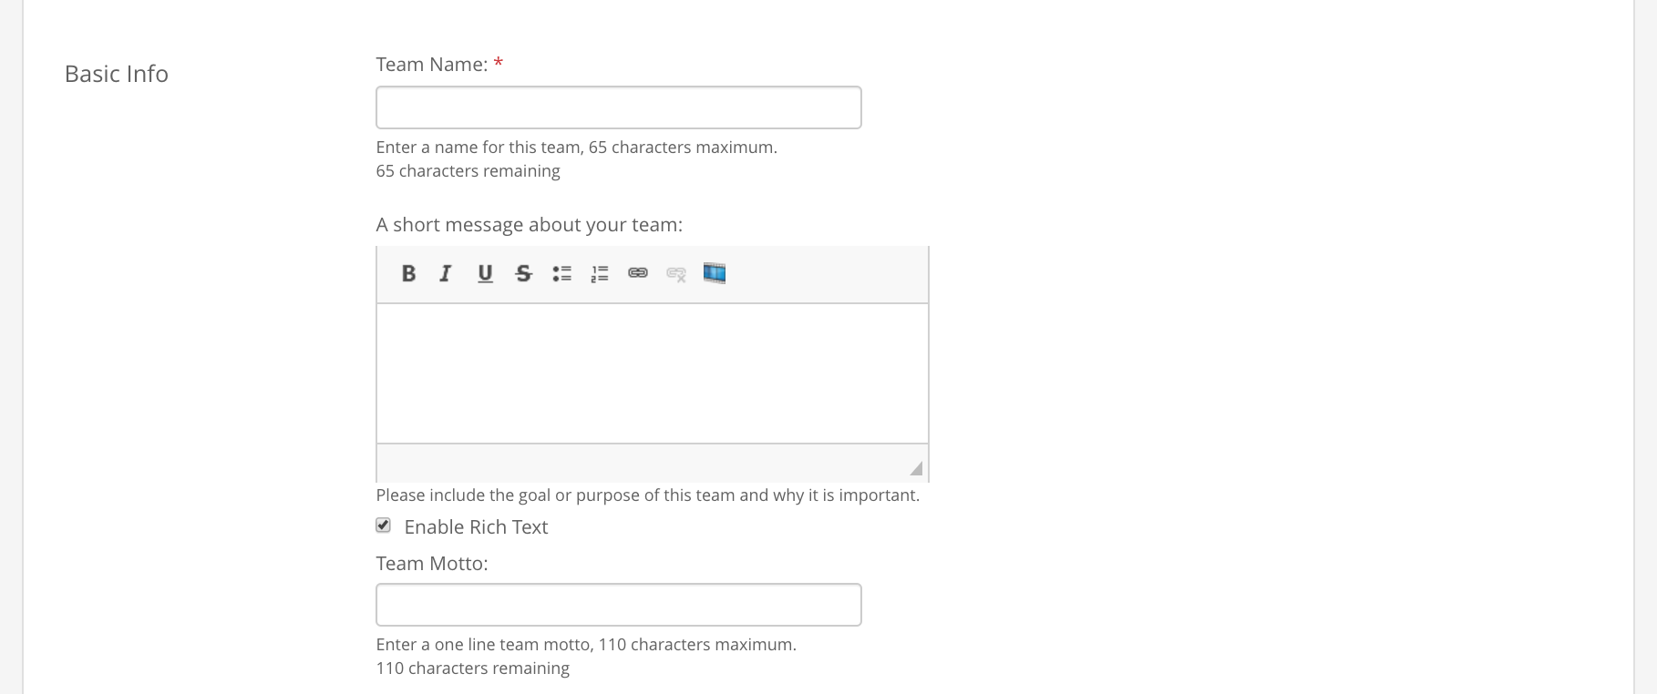Click the 'Basic Info' section heading
1657x694 pixels.
tap(117, 74)
